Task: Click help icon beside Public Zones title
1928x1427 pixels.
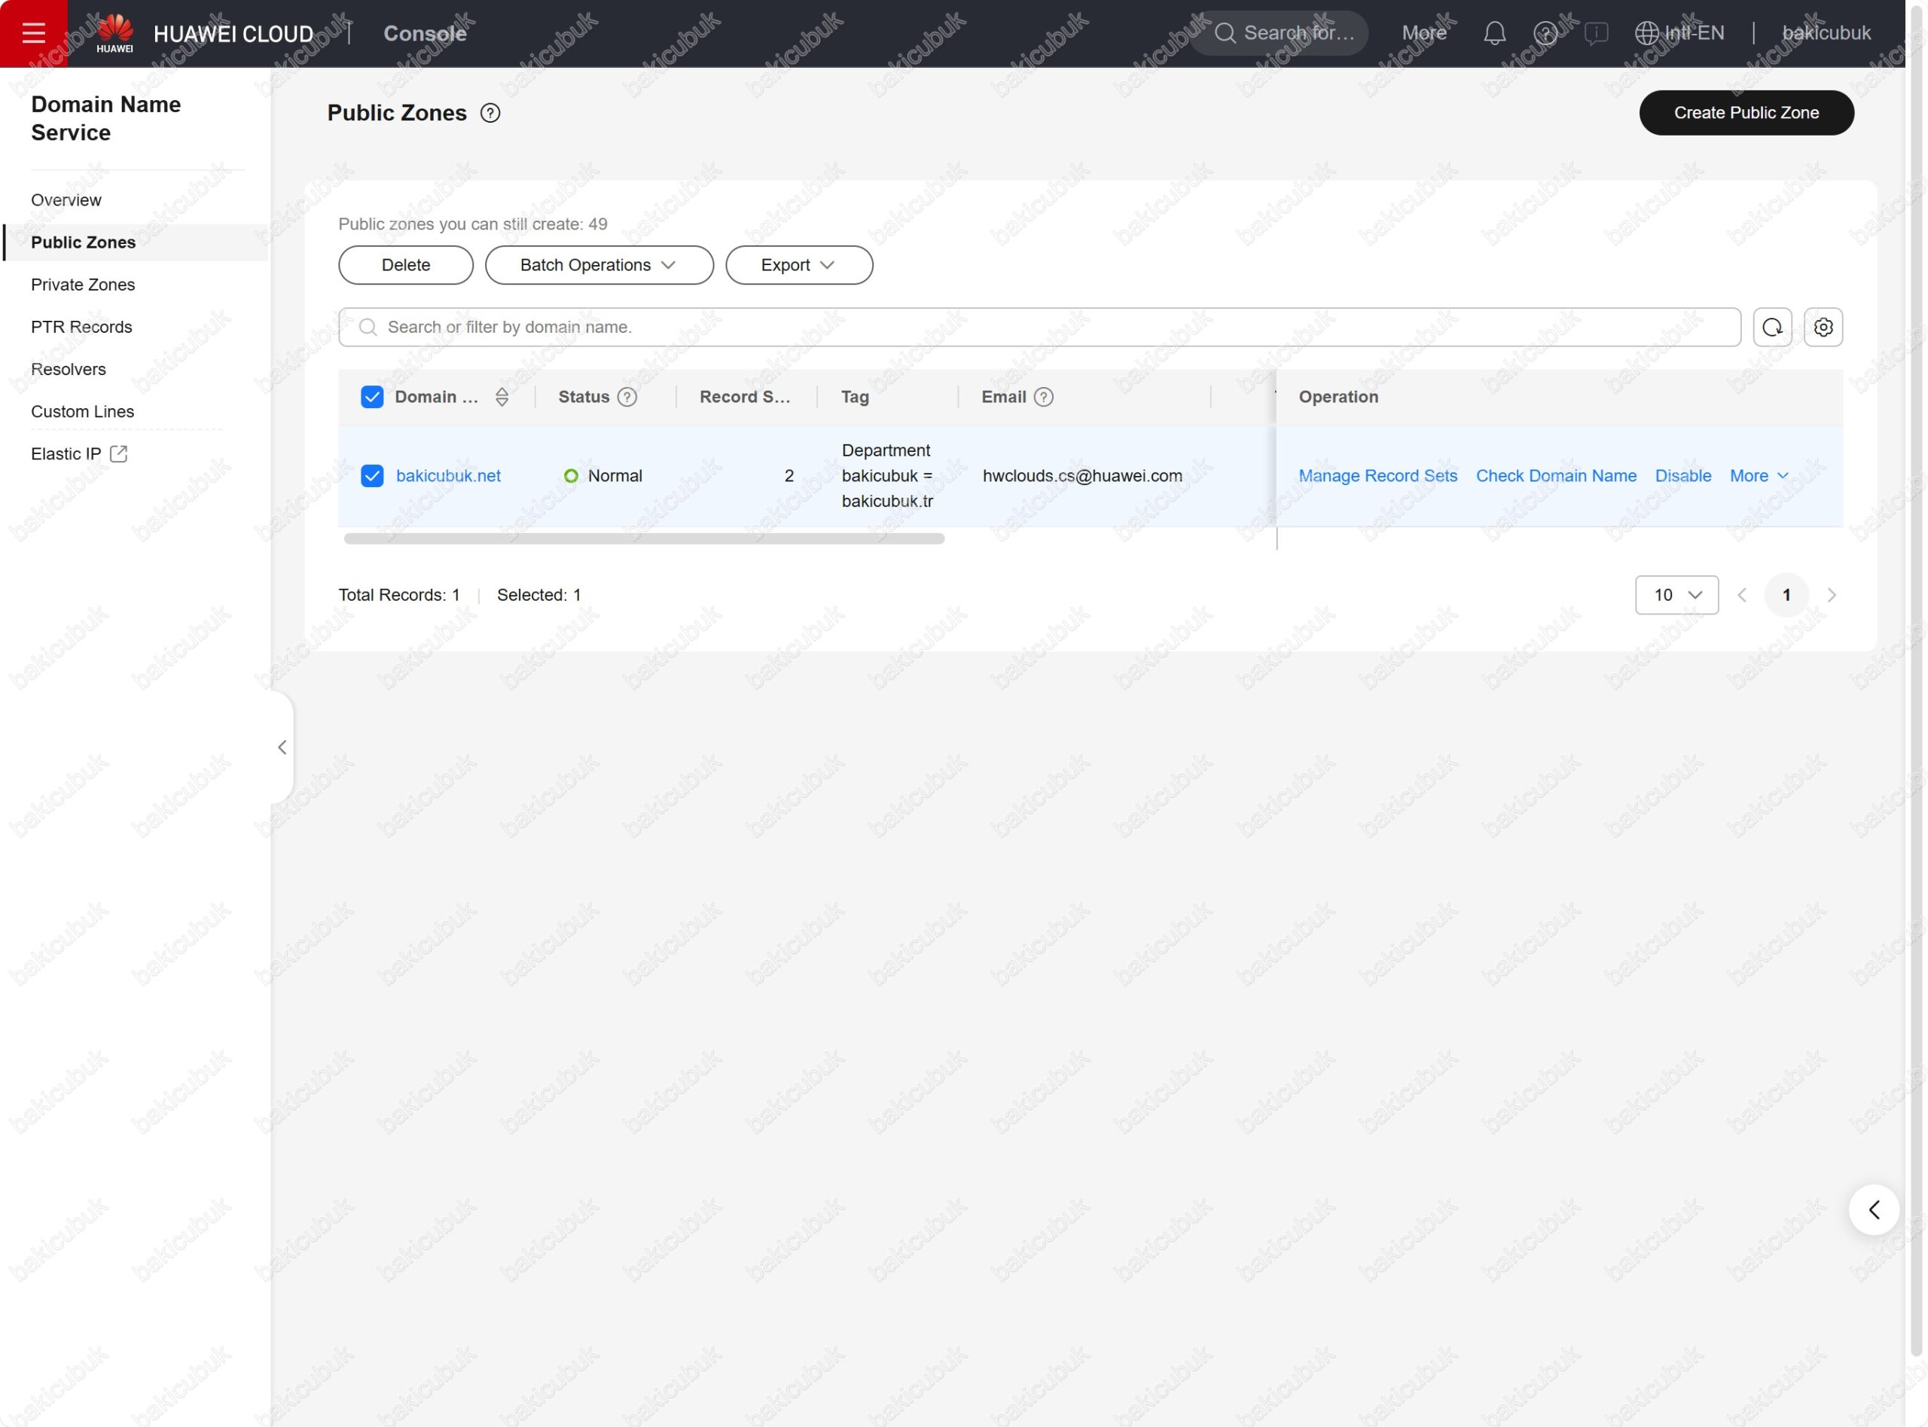Action: [490, 113]
